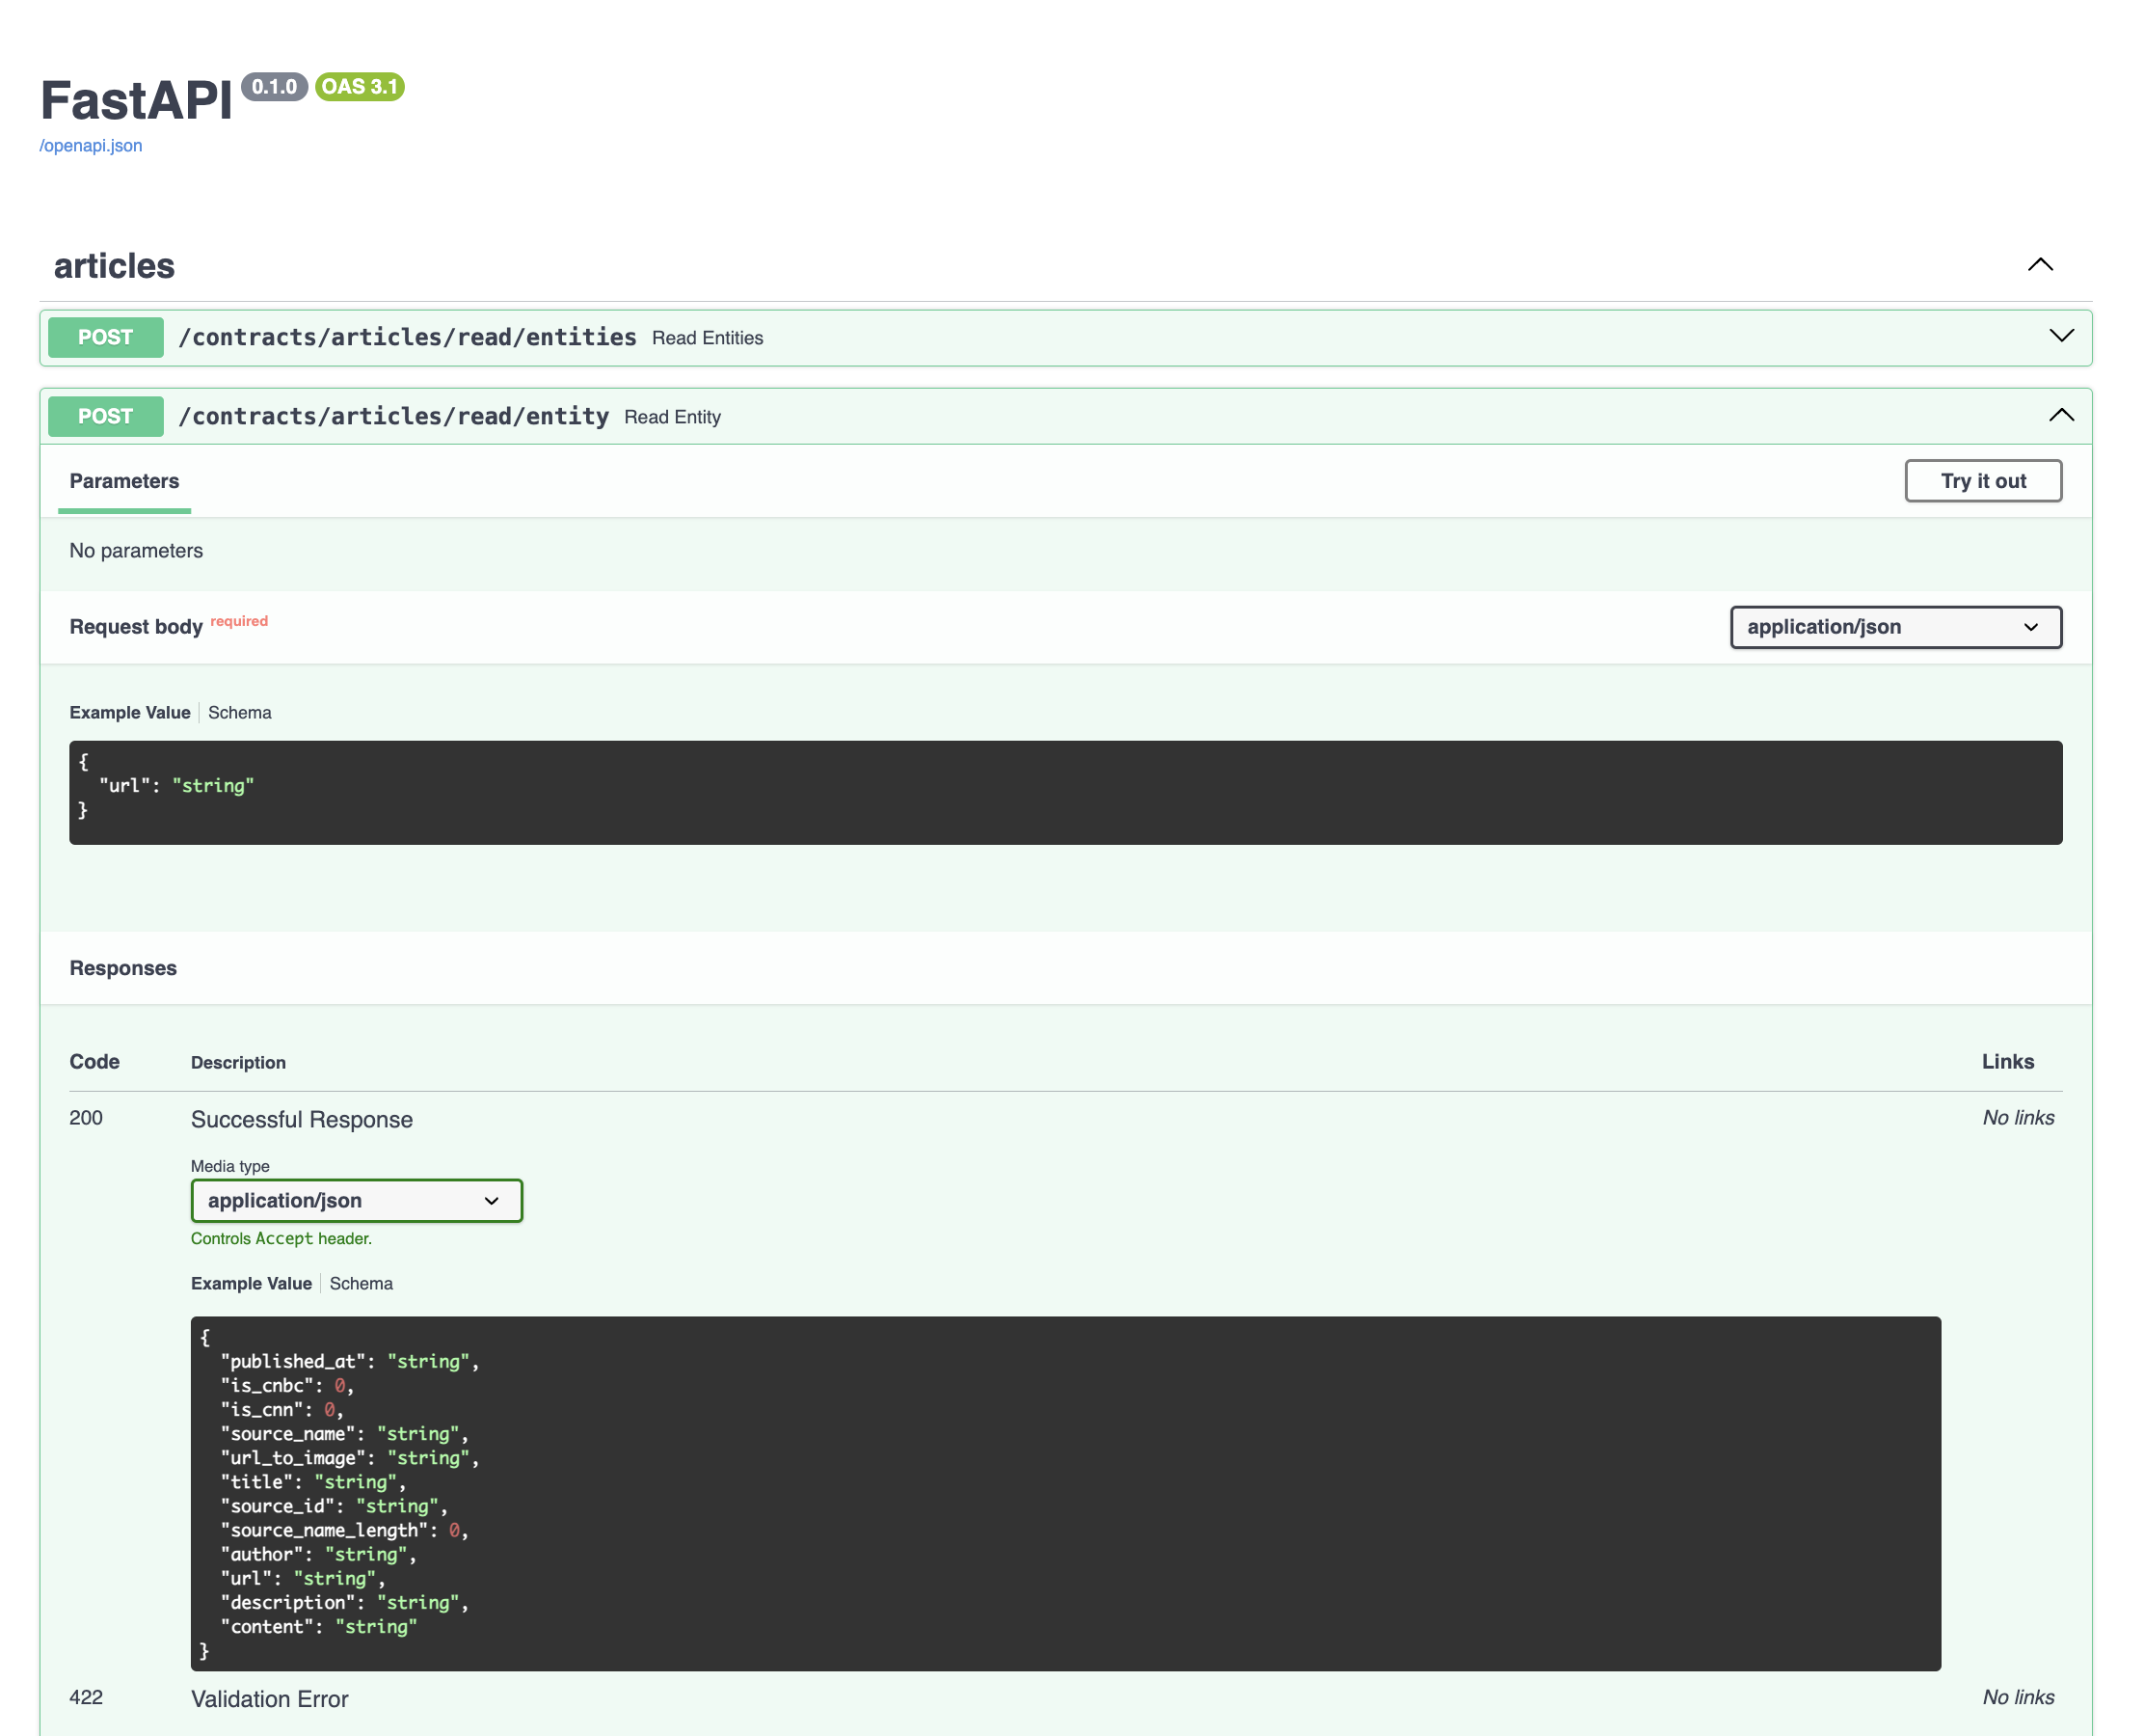
Task: Click the Links column header
Action: pos(2007,1062)
